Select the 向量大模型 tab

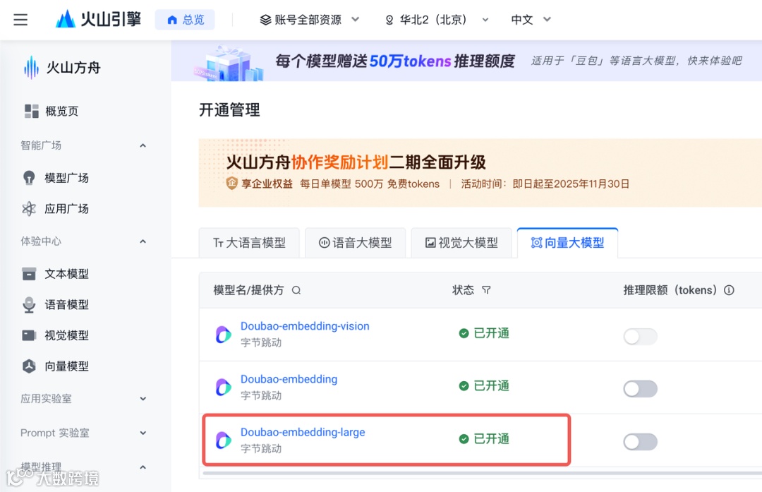[567, 243]
